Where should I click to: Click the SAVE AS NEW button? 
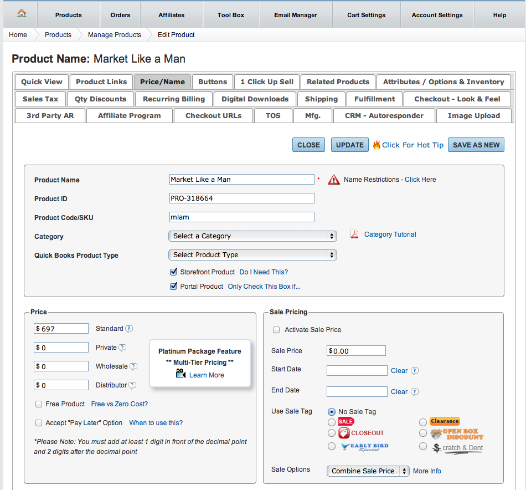click(476, 145)
